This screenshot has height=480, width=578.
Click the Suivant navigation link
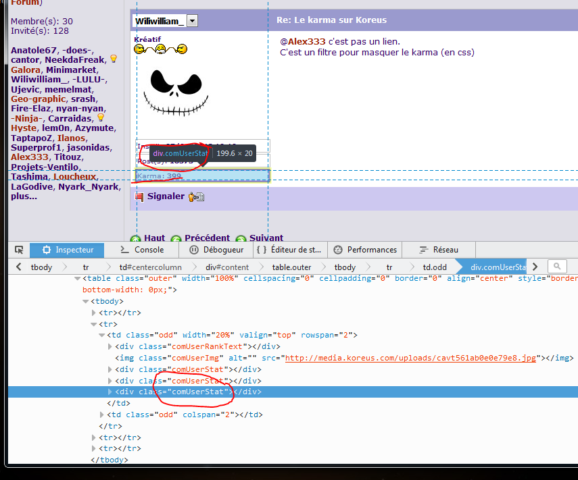point(266,238)
